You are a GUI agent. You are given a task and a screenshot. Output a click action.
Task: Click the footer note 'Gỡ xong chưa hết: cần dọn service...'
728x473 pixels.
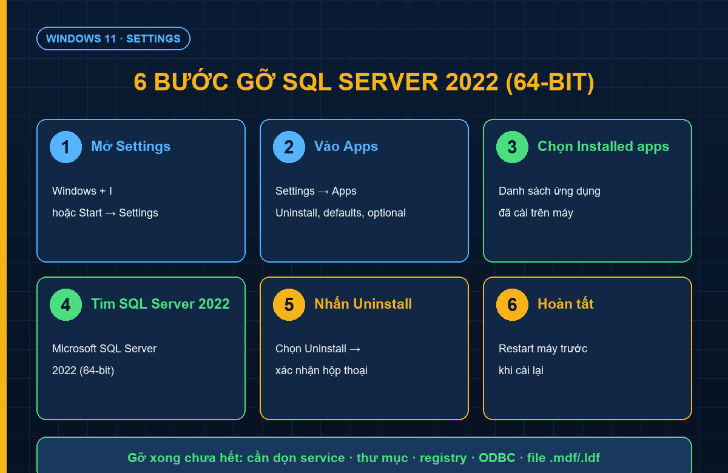click(x=364, y=458)
